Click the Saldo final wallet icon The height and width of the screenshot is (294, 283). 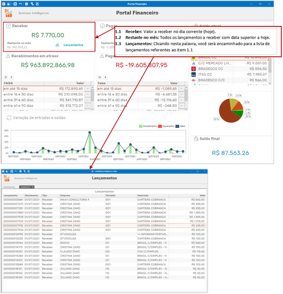click(196, 139)
